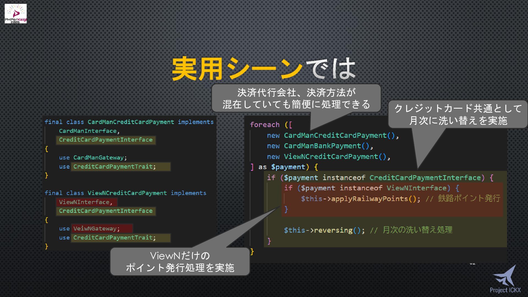Click the Project ICKX text label
The width and height of the screenshot is (528, 297).
coord(505,290)
